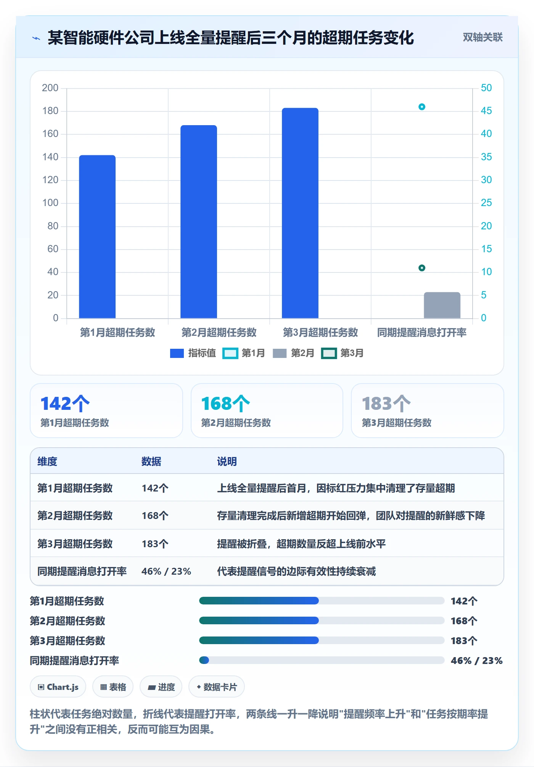Click the 数据 column header
Screen dimensions: 534x767
[151, 462]
